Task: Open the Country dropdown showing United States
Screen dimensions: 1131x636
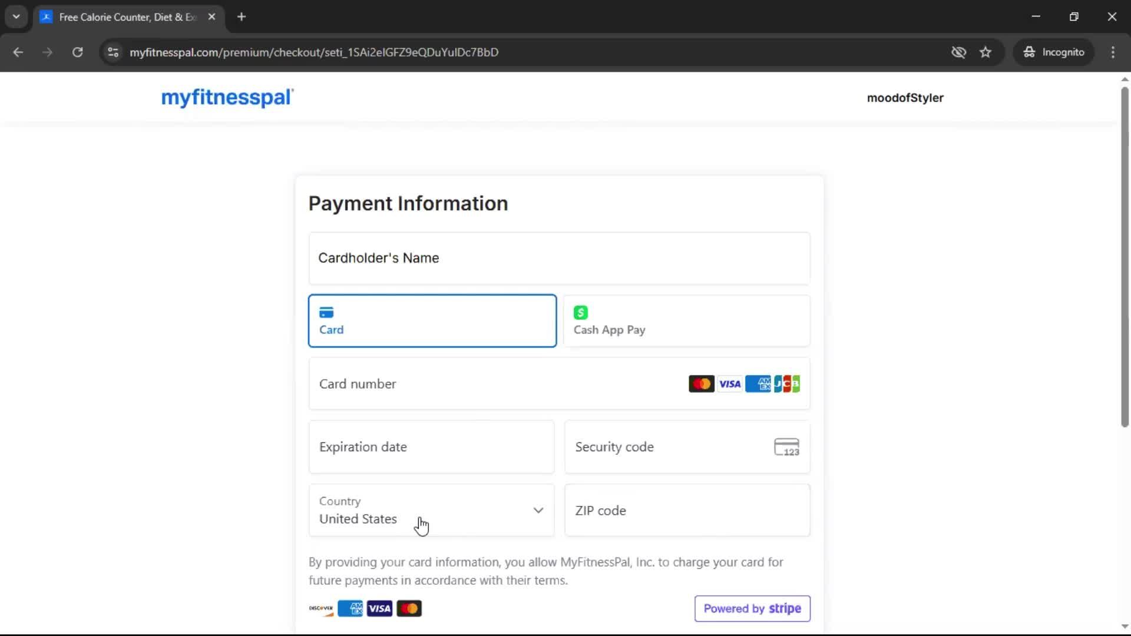Action: [431, 510]
